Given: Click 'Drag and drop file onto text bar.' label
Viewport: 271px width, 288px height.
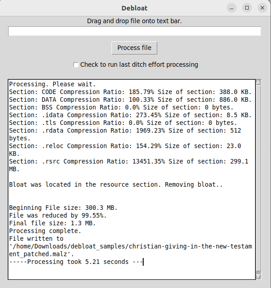Looking at the screenshot, I should coord(134,21).
